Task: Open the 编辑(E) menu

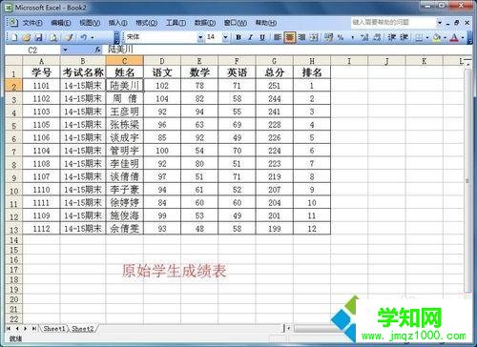Action: pyautogui.click(x=61, y=23)
